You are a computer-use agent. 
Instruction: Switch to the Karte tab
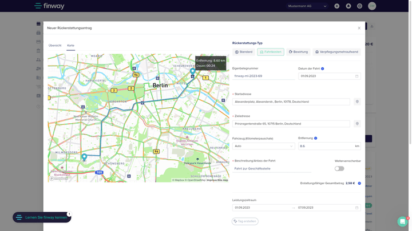(70, 45)
